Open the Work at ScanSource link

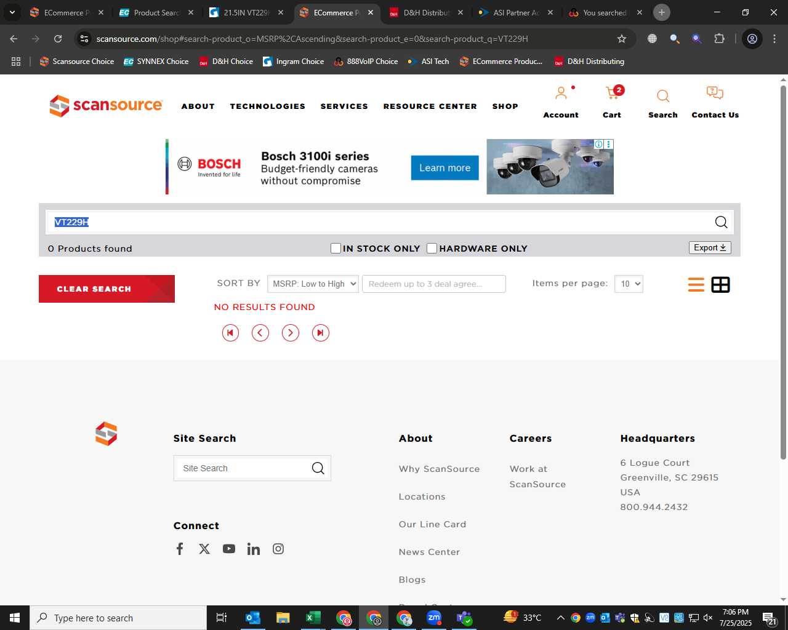point(537,476)
